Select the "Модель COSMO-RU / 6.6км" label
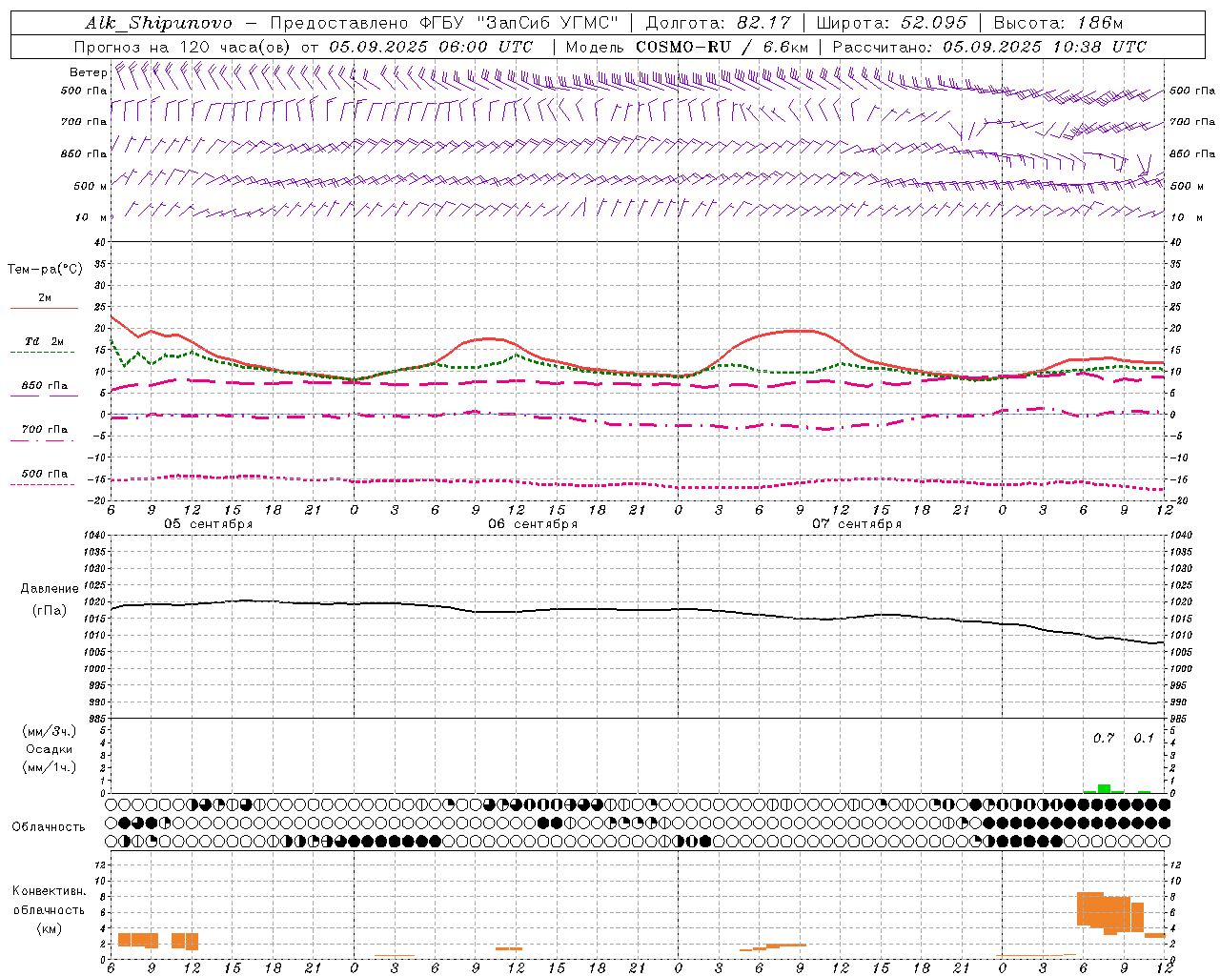 (x=687, y=47)
